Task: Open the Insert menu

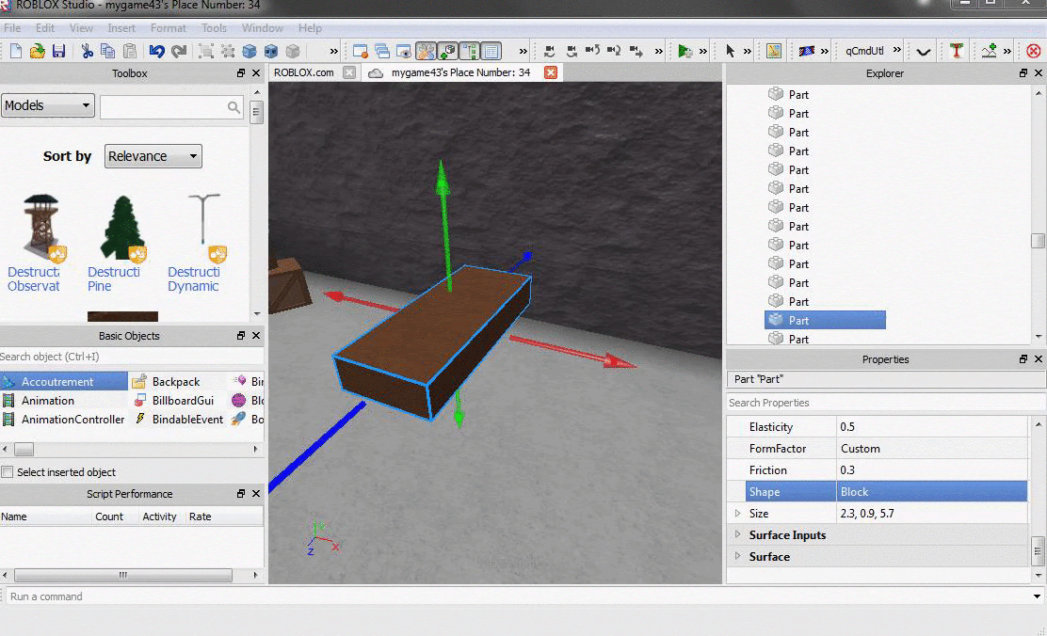Action: tap(121, 28)
